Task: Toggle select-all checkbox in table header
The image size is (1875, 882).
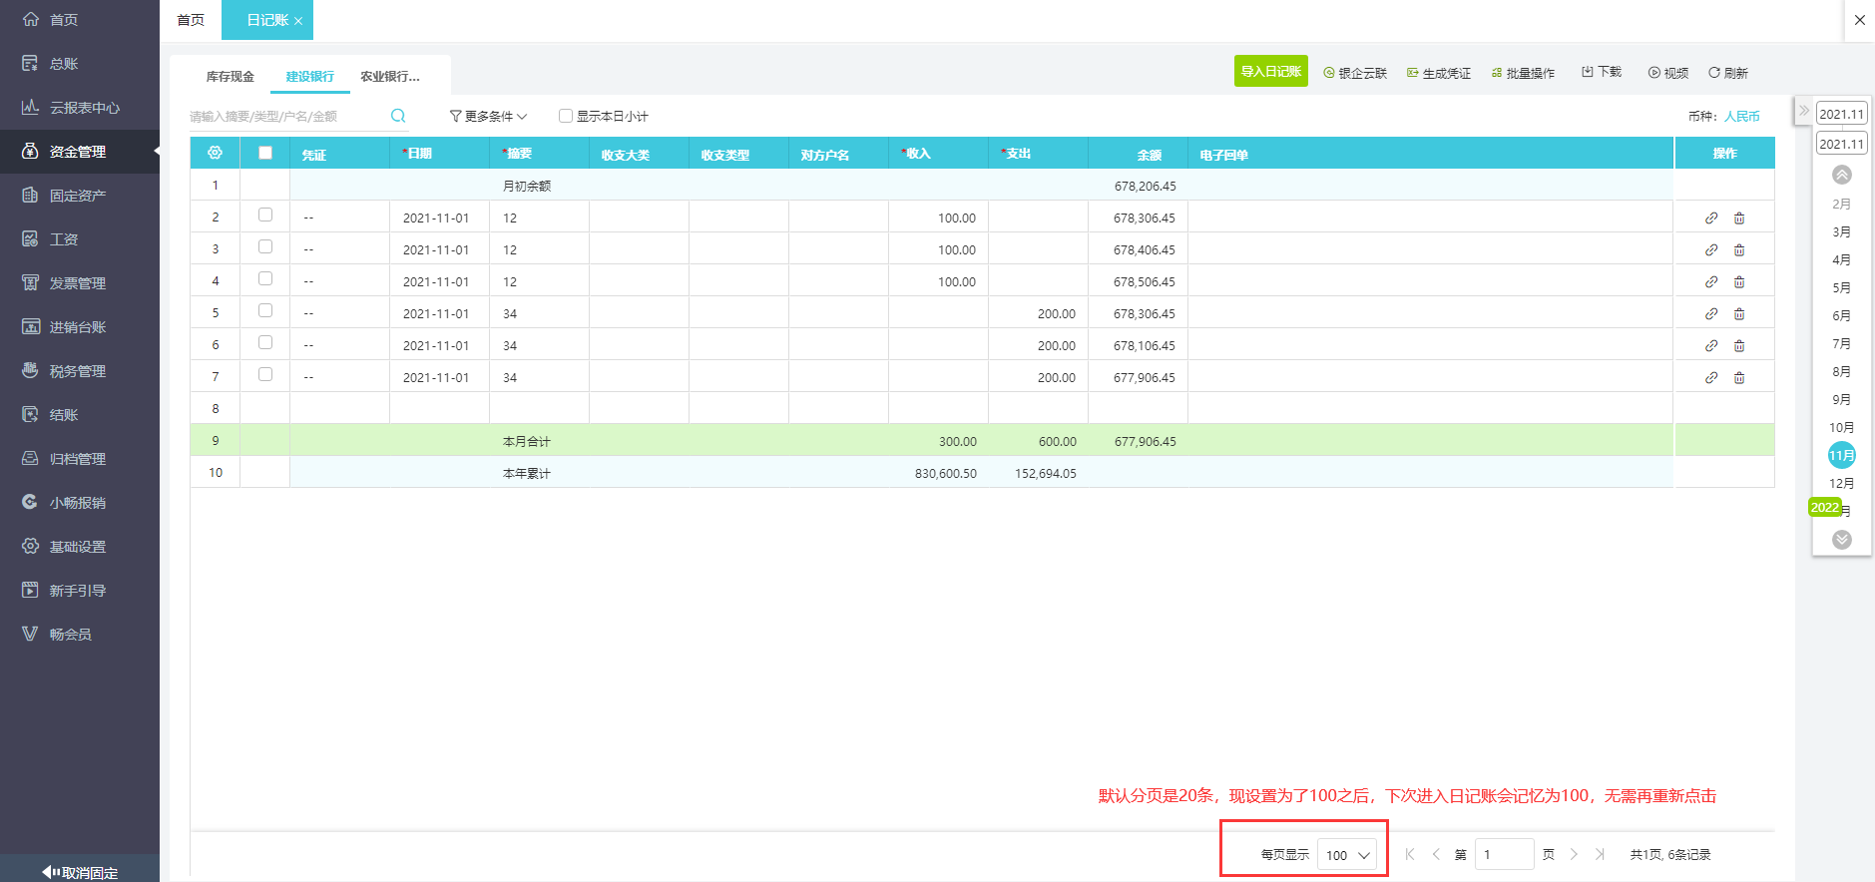Action: coord(265,153)
